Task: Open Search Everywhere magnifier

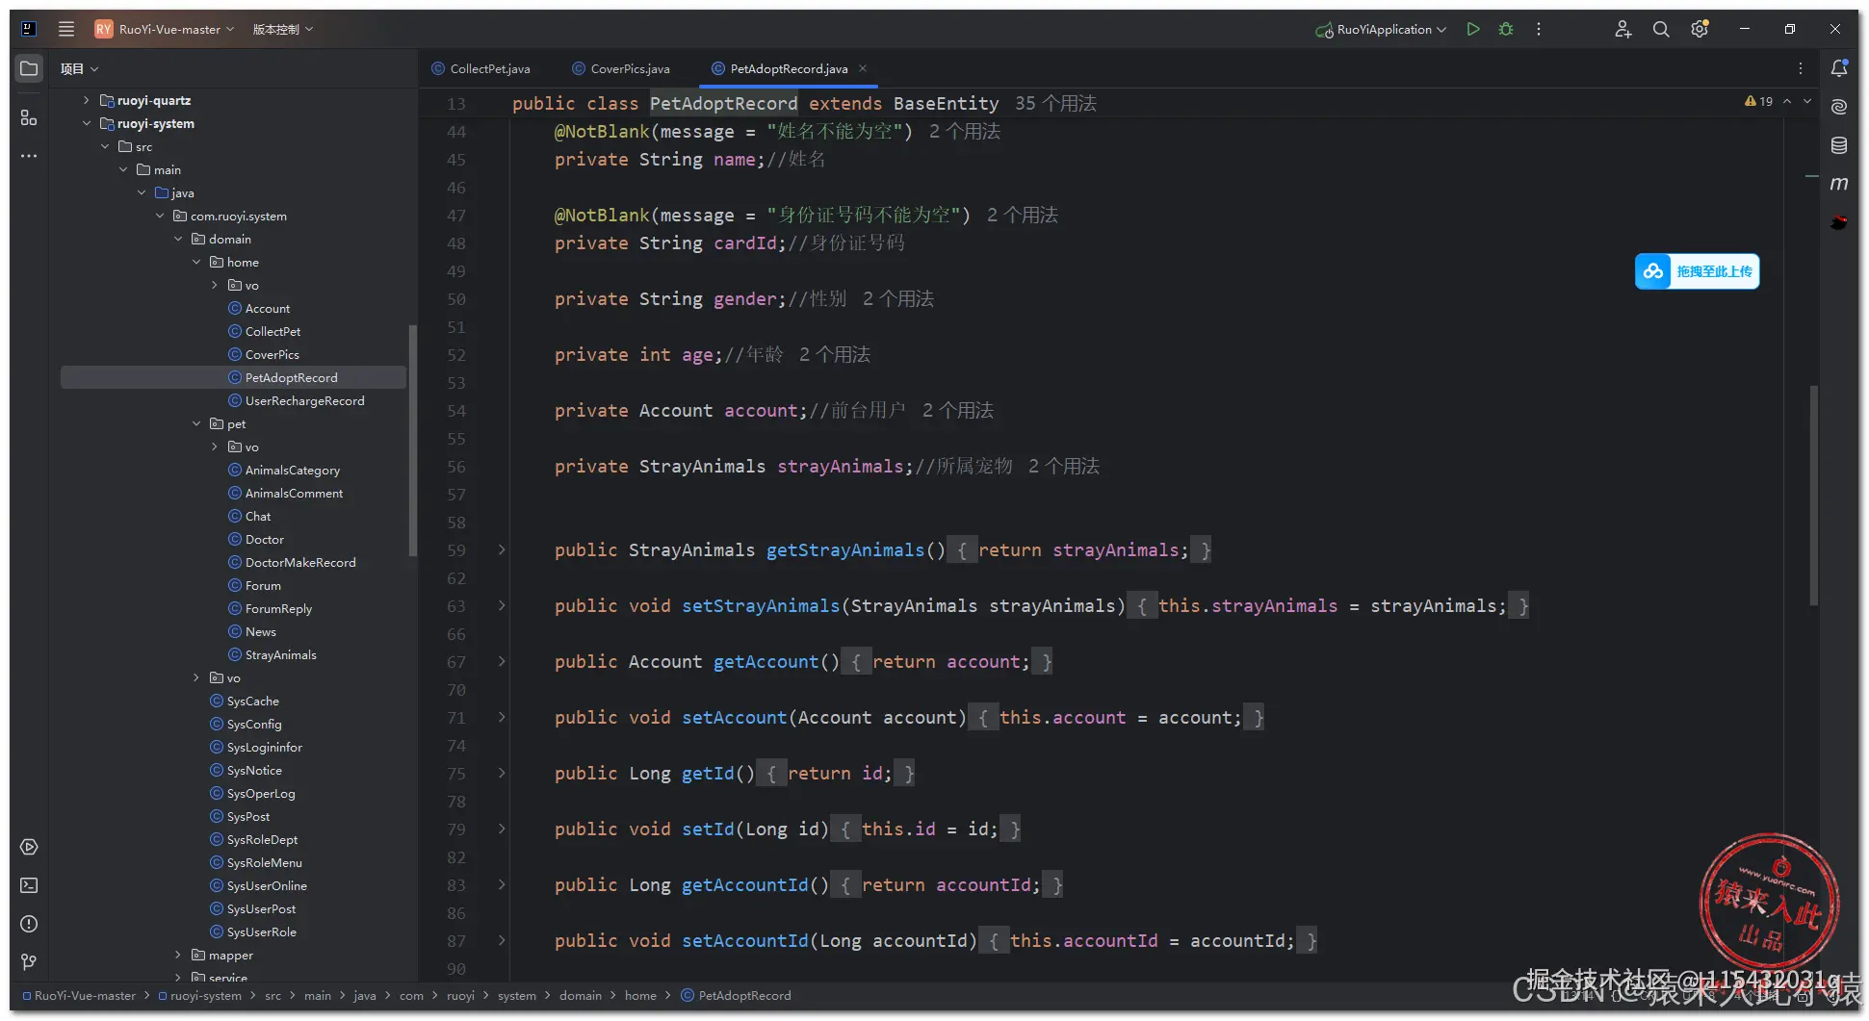Action: [x=1661, y=29]
